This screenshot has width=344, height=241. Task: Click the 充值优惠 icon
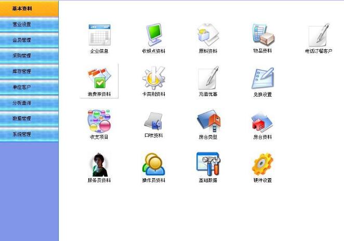pyautogui.click(x=208, y=78)
